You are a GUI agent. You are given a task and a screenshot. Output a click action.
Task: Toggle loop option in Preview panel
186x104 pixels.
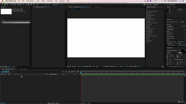(x=181, y=22)
